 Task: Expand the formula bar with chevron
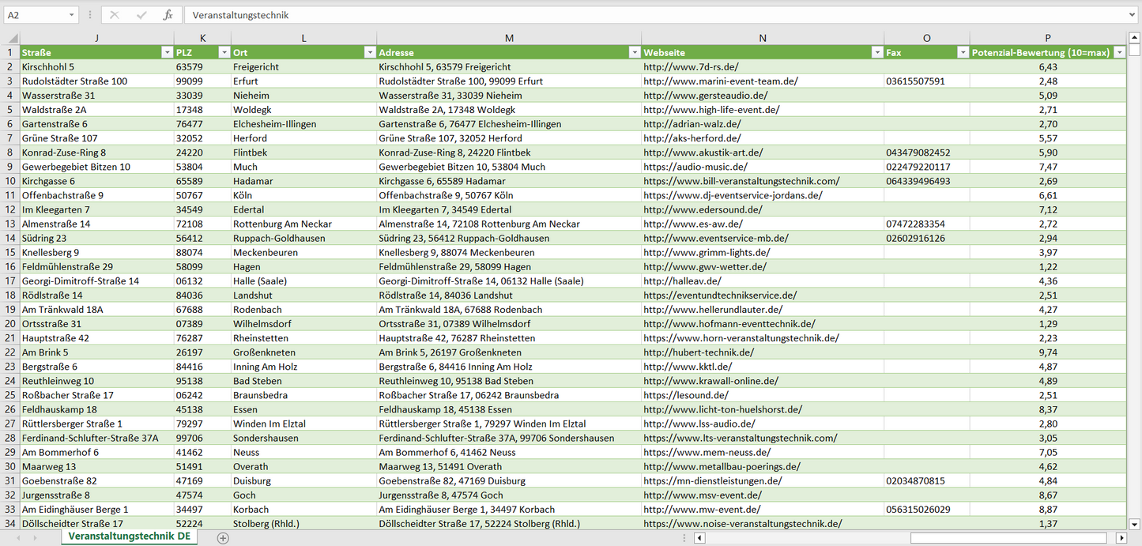coord(1133,15)
